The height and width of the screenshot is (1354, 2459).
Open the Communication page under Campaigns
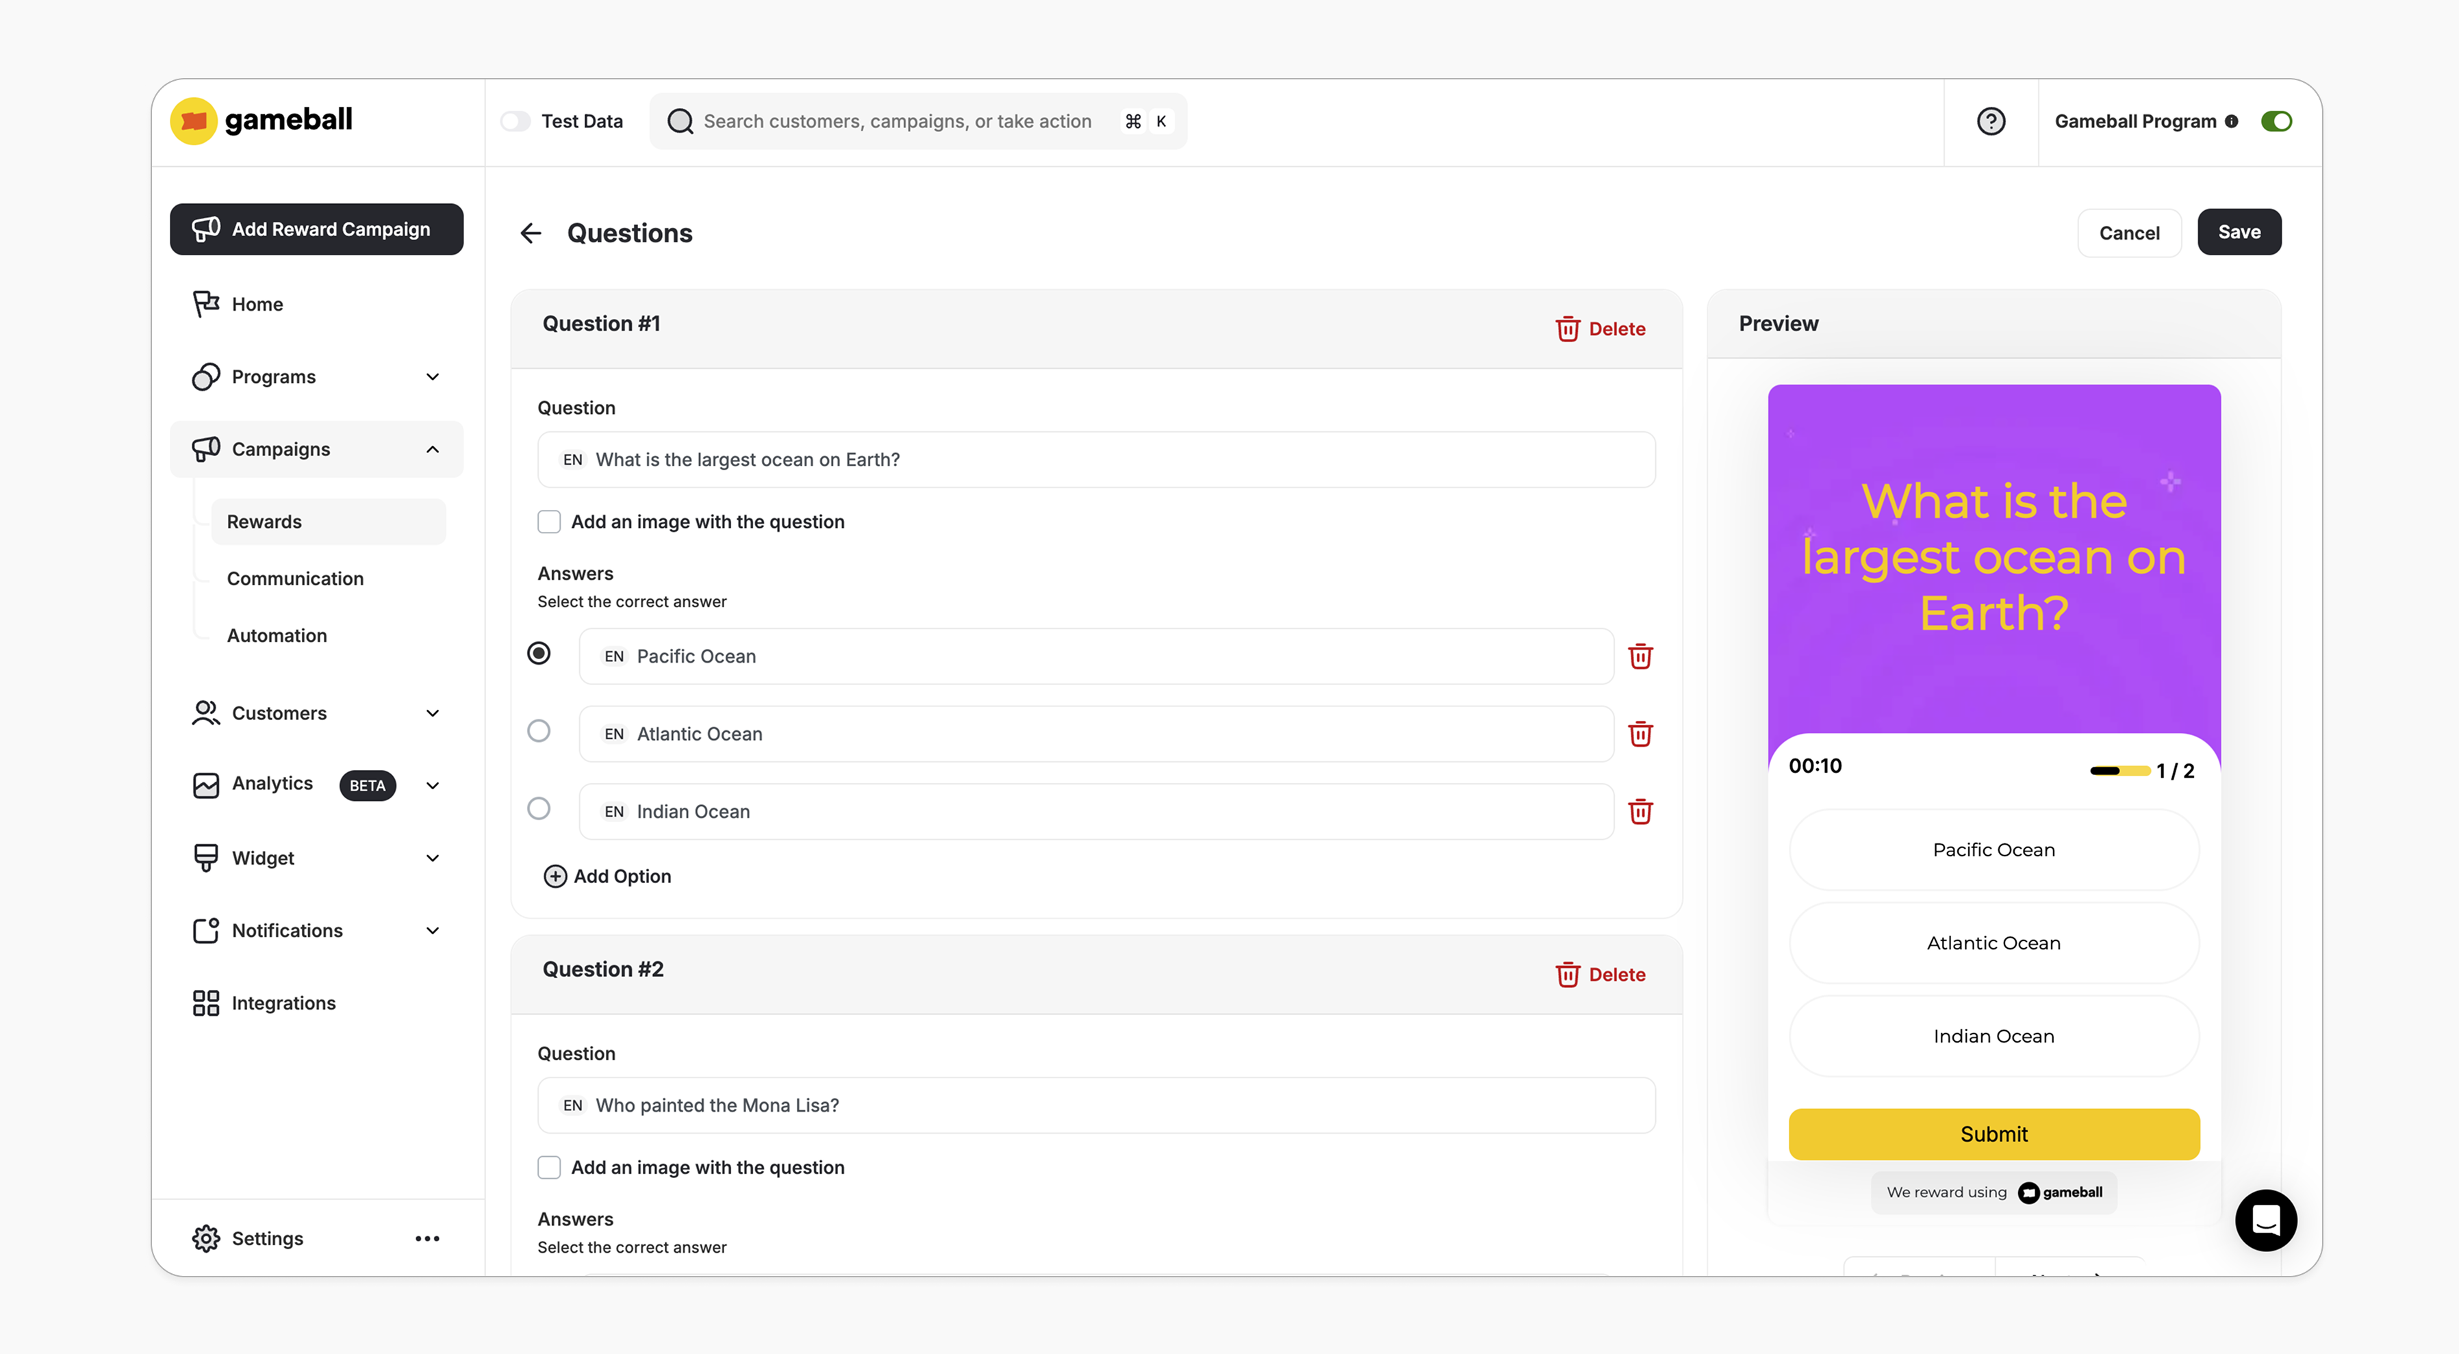(295, 578)
